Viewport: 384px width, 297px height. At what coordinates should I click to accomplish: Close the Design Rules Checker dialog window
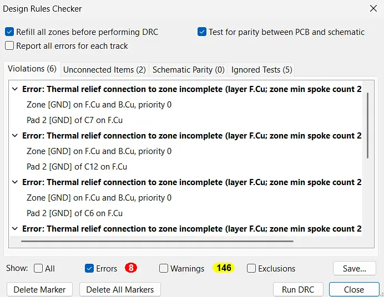point(372,9)
